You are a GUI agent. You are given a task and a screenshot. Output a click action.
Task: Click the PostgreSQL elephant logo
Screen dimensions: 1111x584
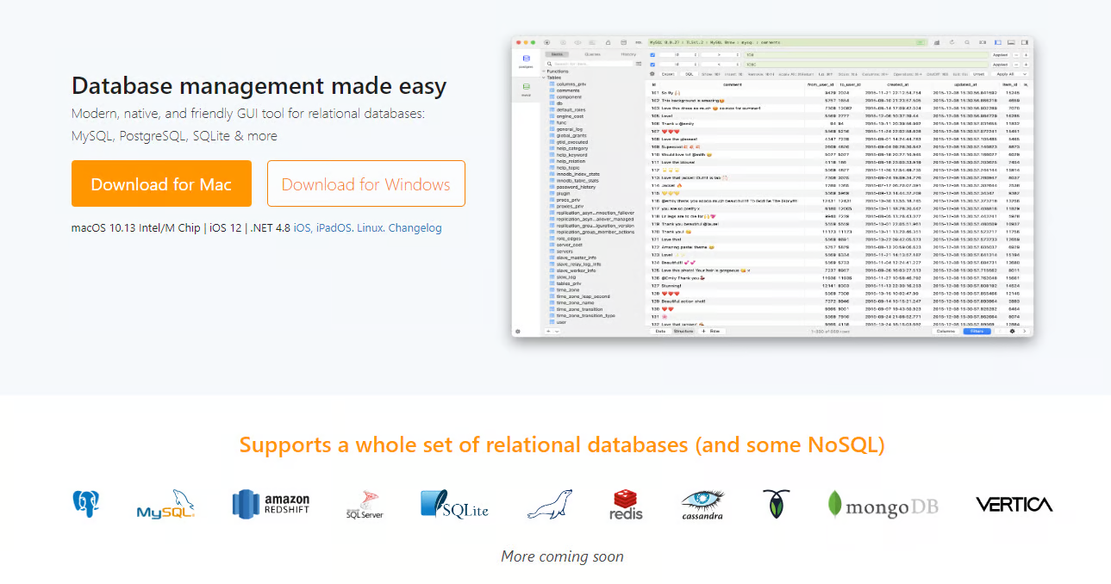[x=86, y=504]
